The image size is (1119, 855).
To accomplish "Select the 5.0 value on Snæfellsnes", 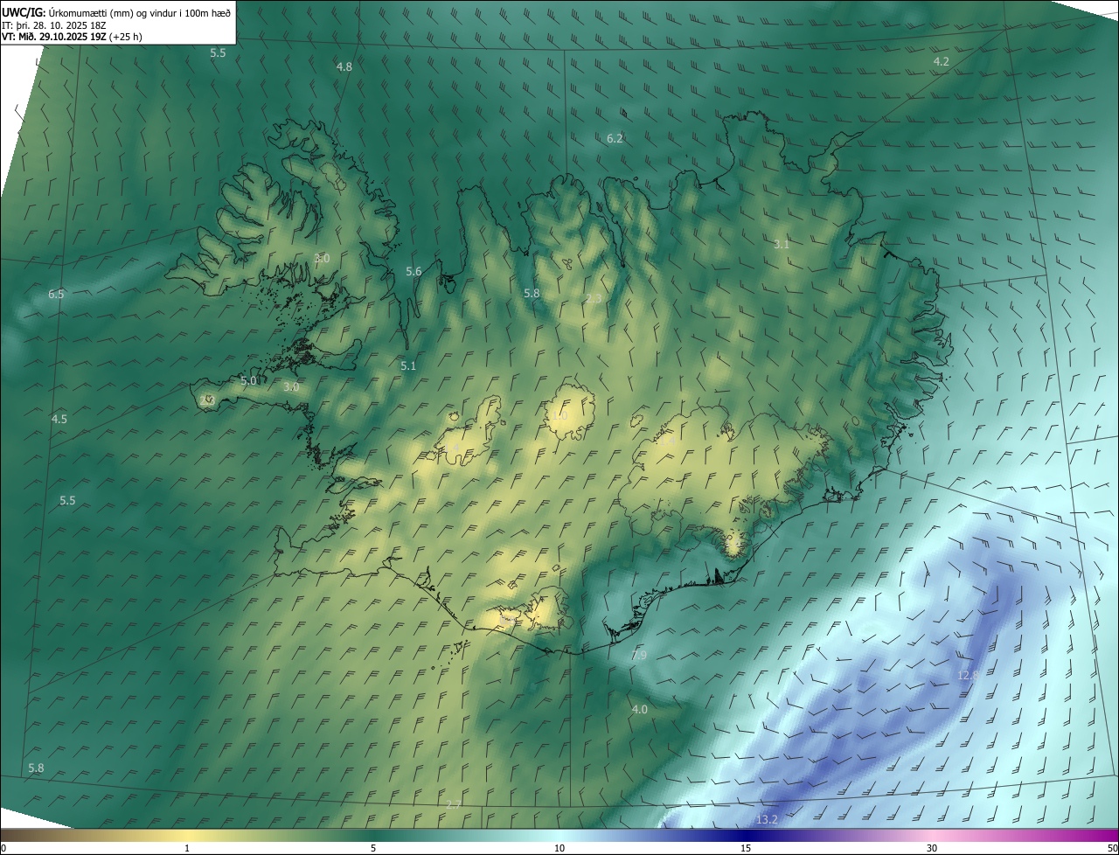I will 248,381.
